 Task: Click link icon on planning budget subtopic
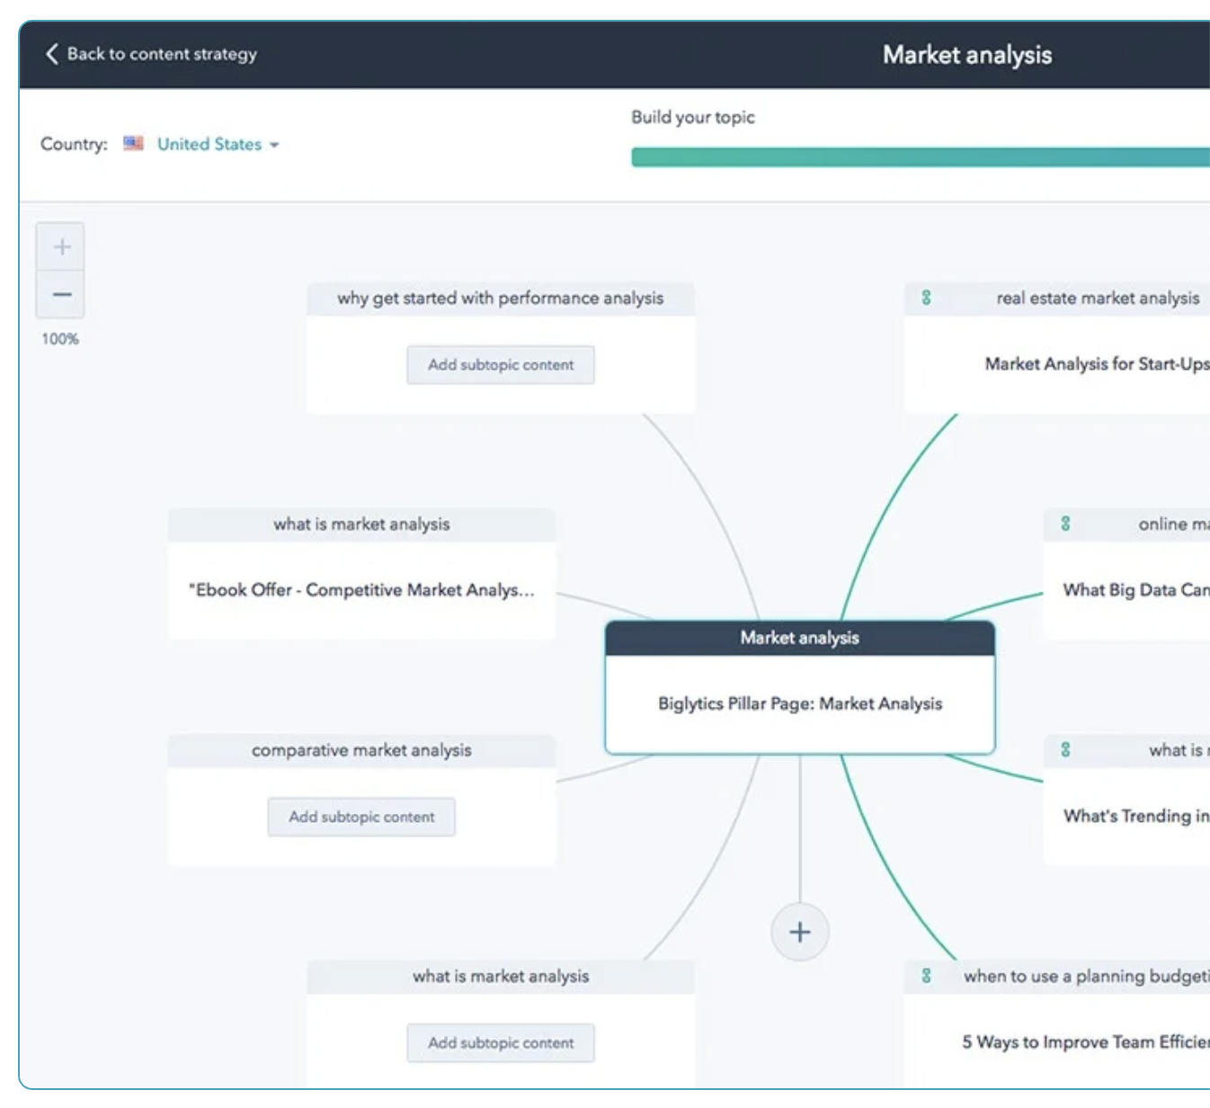point(926,975)
